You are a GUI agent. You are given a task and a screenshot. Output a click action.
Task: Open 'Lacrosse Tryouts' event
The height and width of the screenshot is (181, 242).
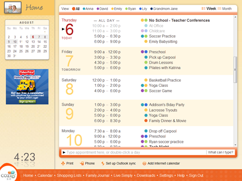pyautogui.click(x=163, y=110)
